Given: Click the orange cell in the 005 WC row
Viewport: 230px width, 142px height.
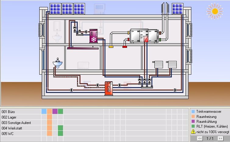Looking at the screenshot, I should pyautogui.click(x=49, y=133).
